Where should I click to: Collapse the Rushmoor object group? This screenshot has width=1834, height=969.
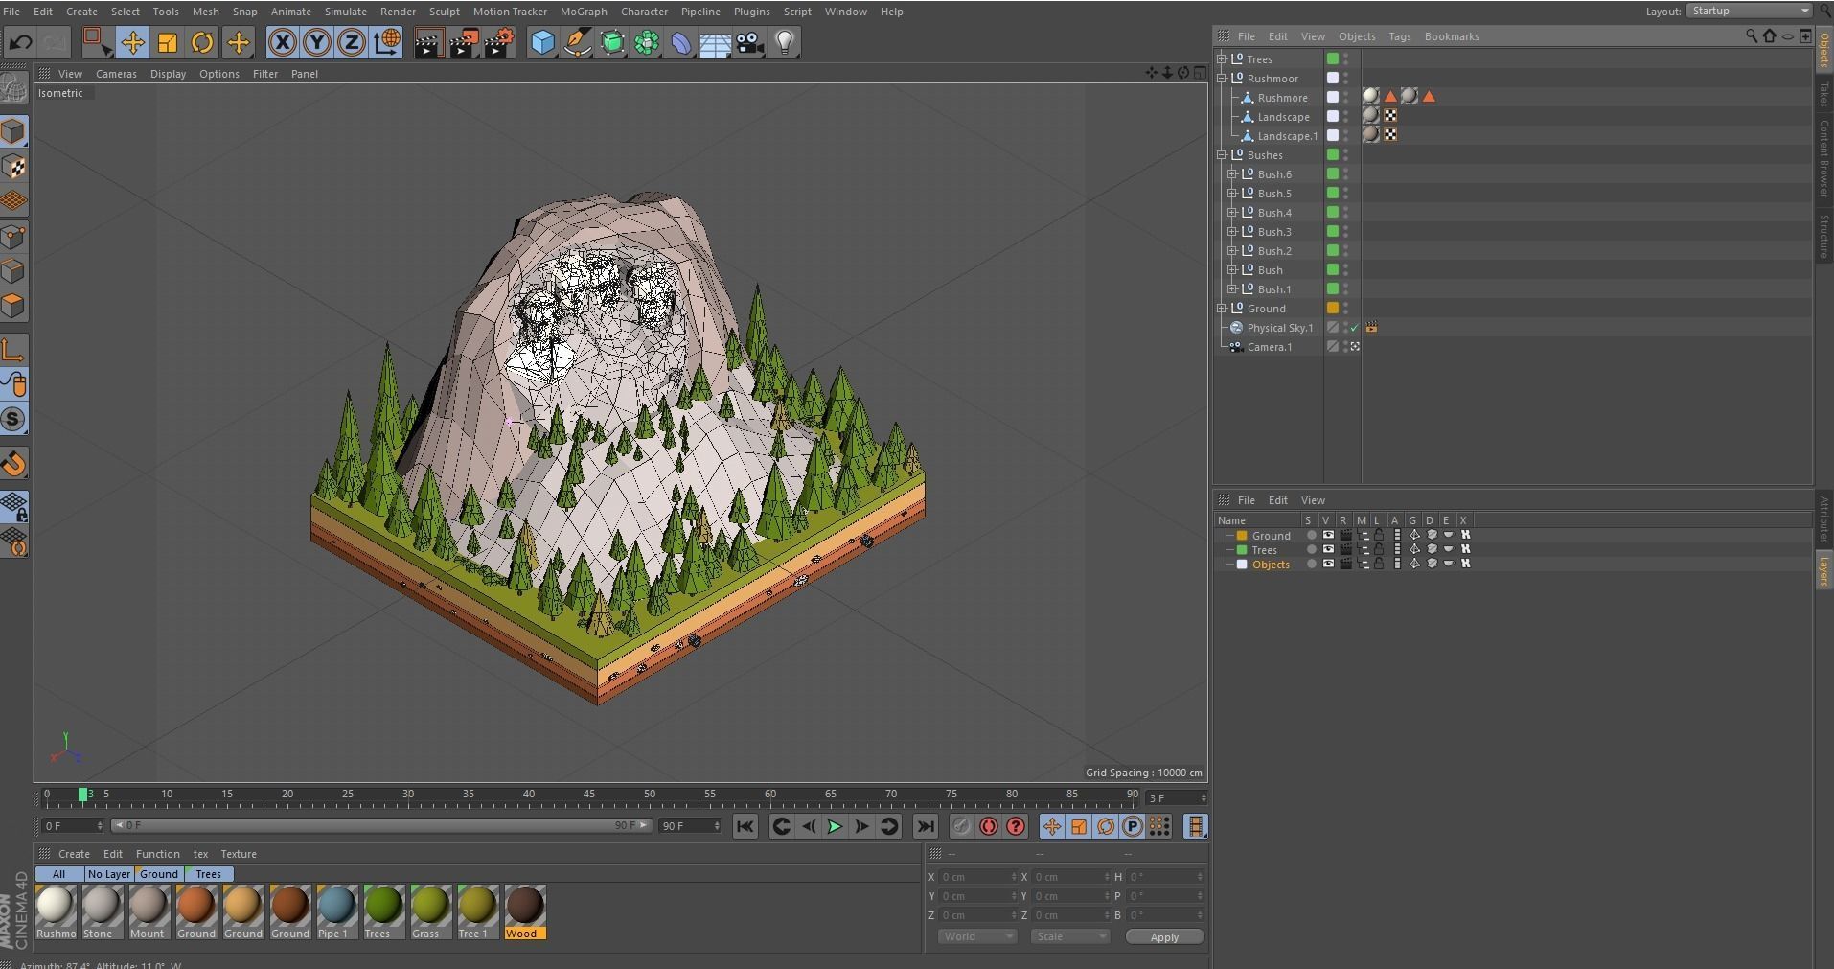pyautogui.click(x=1222, y=78)
